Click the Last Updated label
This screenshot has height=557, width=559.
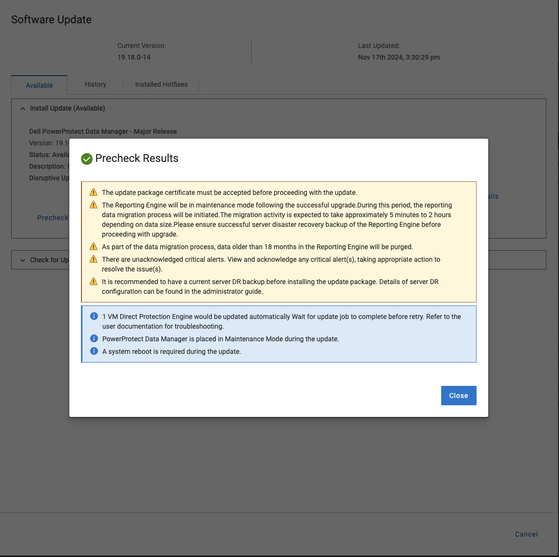coord(379,46)
